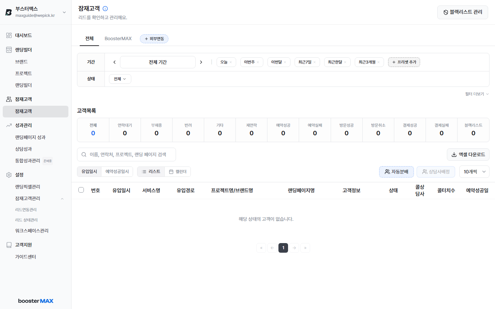Click the info icon beside 잠재고객 title

[105, 9]
